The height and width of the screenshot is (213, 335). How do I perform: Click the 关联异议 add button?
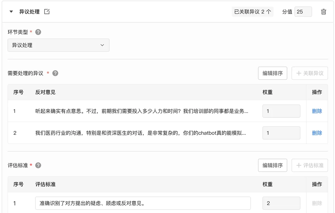click(x=310, y=73)
